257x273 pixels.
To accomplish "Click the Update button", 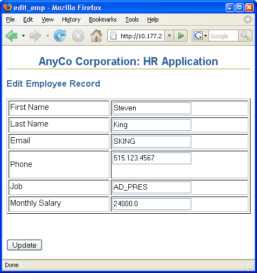I will point(24,245).
